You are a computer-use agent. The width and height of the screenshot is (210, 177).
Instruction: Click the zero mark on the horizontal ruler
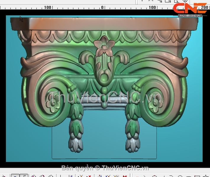pos(102,7)
